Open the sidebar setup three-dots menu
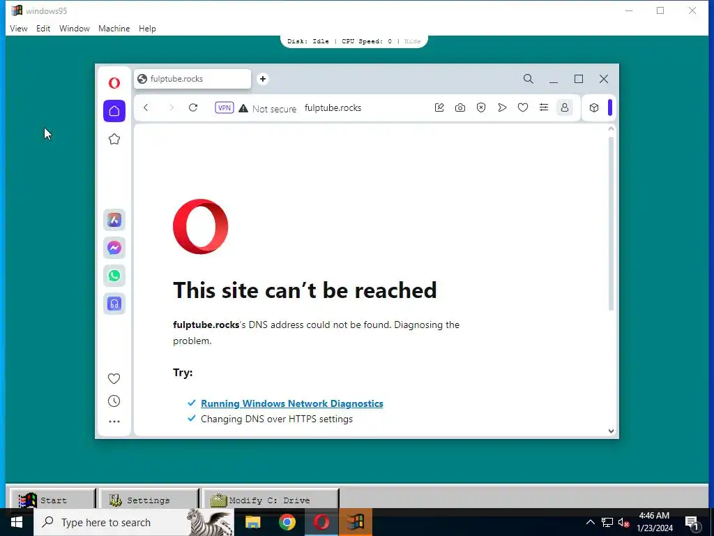Viewport: 714px width, 536px height. click(x=114, y=422)
